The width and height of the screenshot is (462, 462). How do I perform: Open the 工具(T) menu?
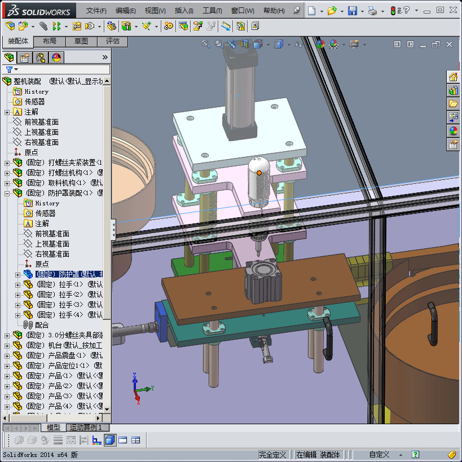click(x=212, y=11)
